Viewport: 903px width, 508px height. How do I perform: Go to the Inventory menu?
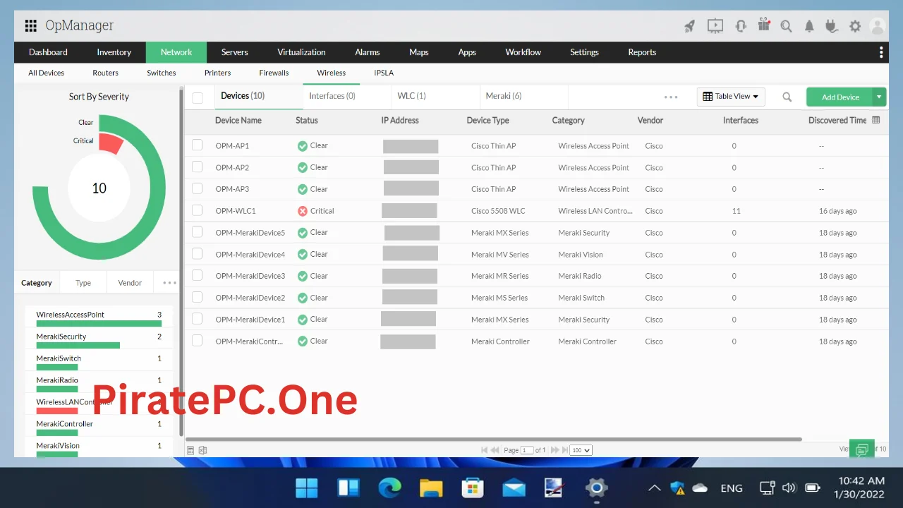[114, 52]
